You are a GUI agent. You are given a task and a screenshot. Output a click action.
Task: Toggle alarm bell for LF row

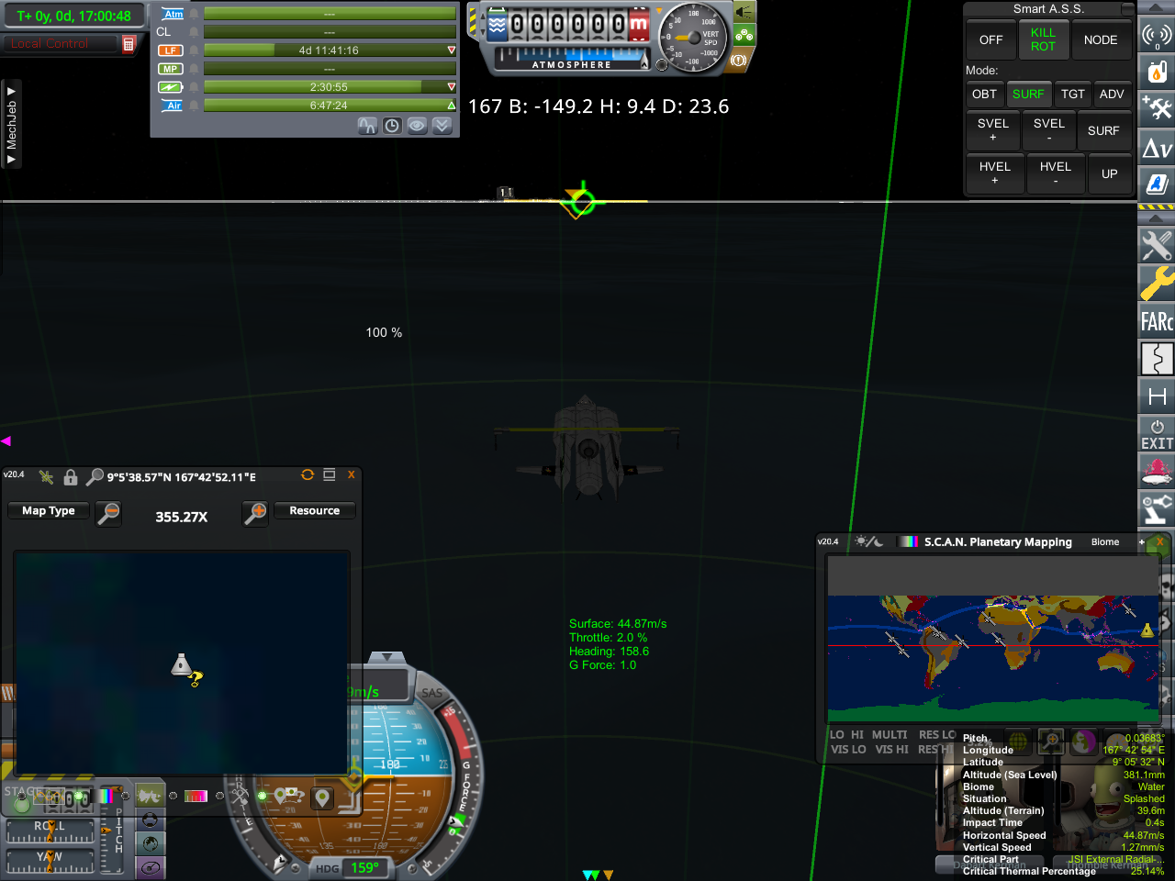tap(194, 50)
